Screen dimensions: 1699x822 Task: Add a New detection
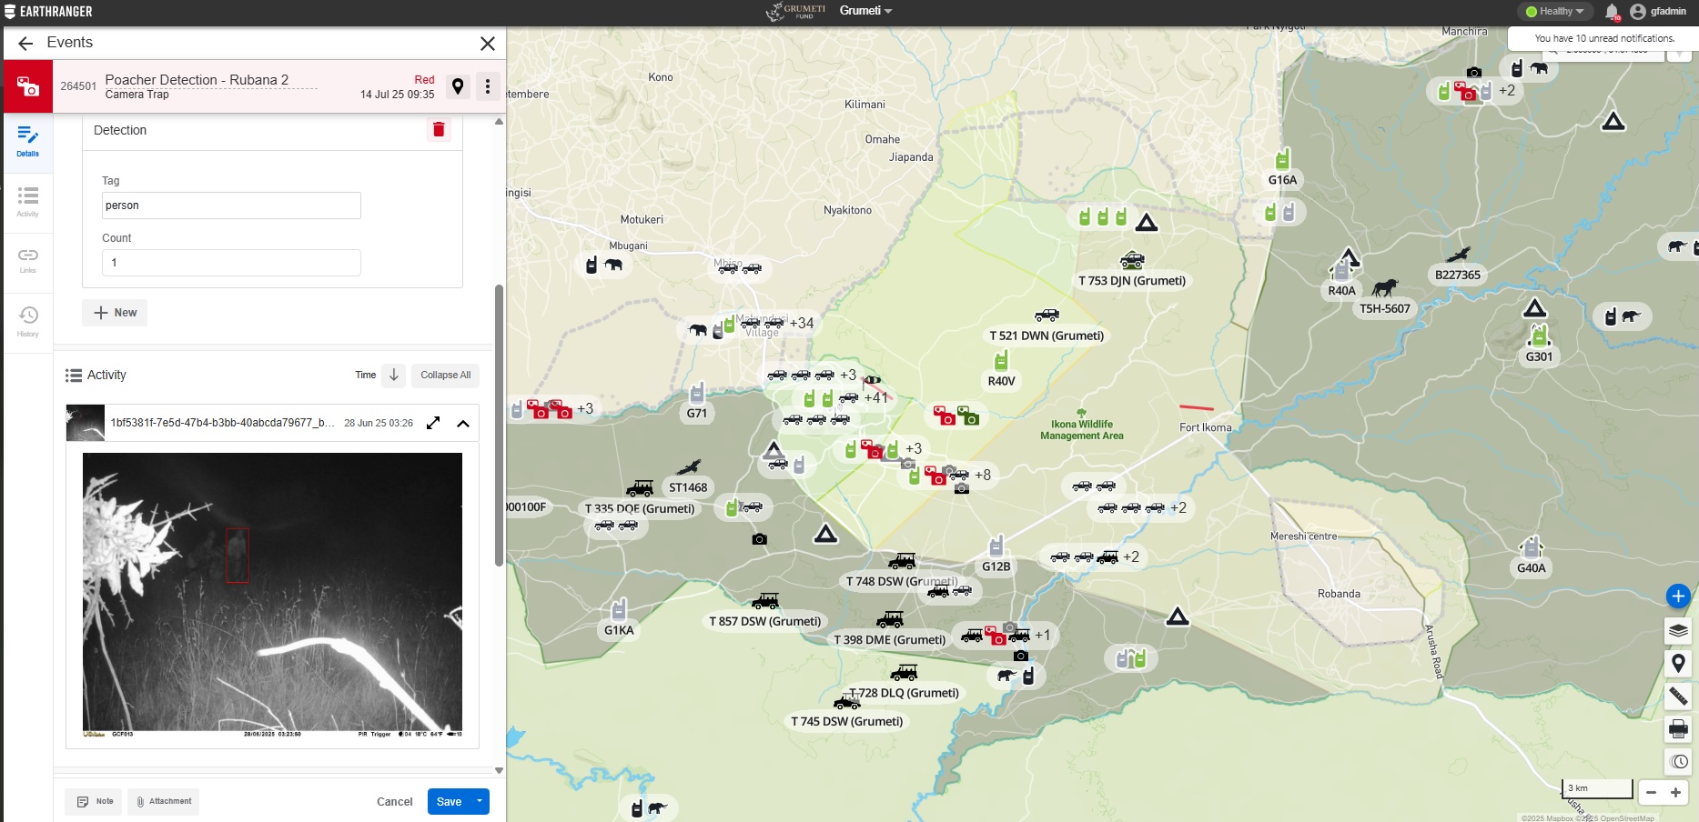point(115,313)
